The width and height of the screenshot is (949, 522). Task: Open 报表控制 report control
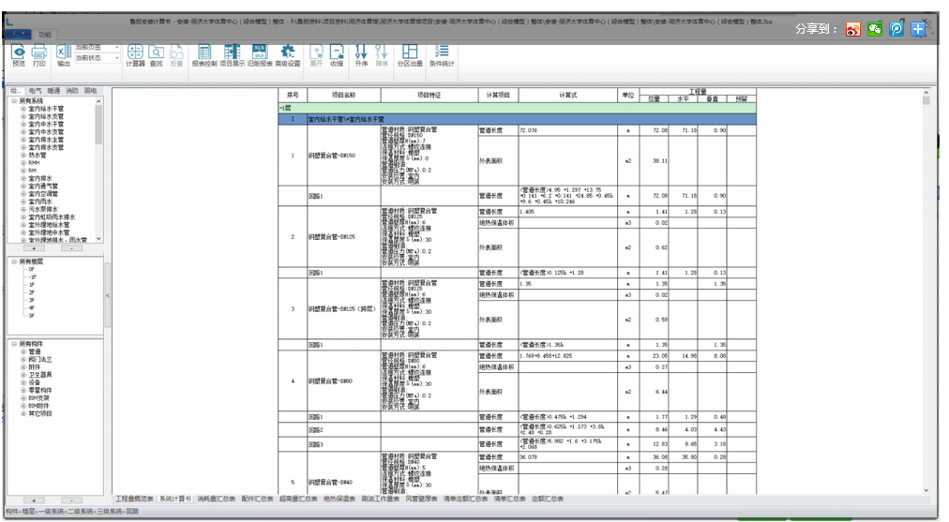[204, 52]
